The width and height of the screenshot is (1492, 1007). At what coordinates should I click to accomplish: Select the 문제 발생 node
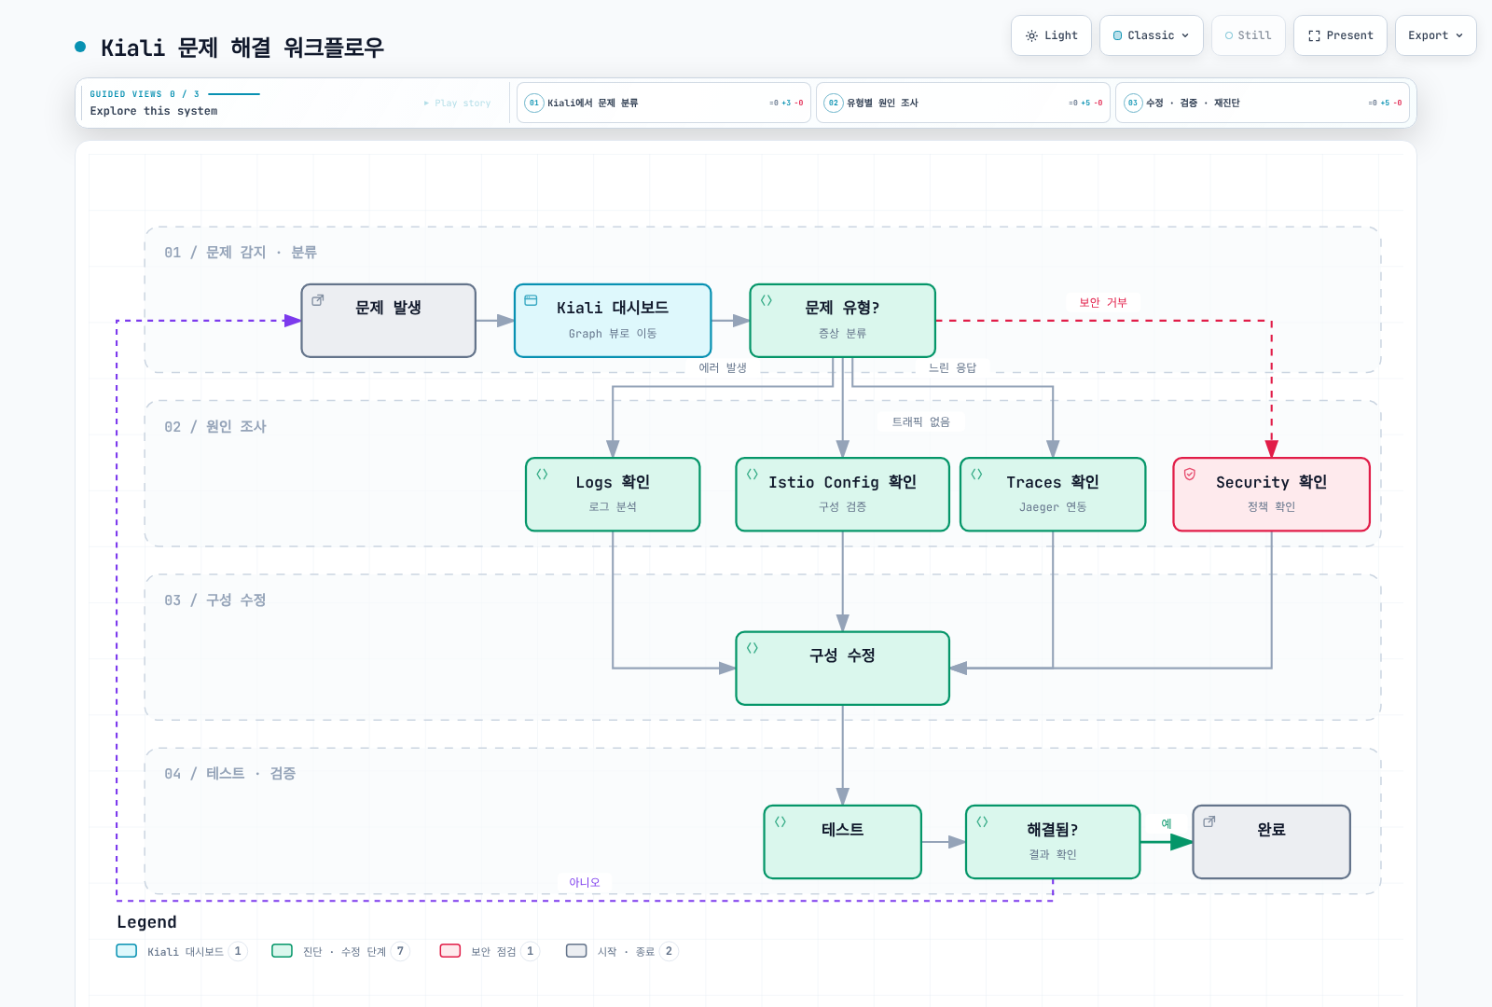tap(389, 321)
